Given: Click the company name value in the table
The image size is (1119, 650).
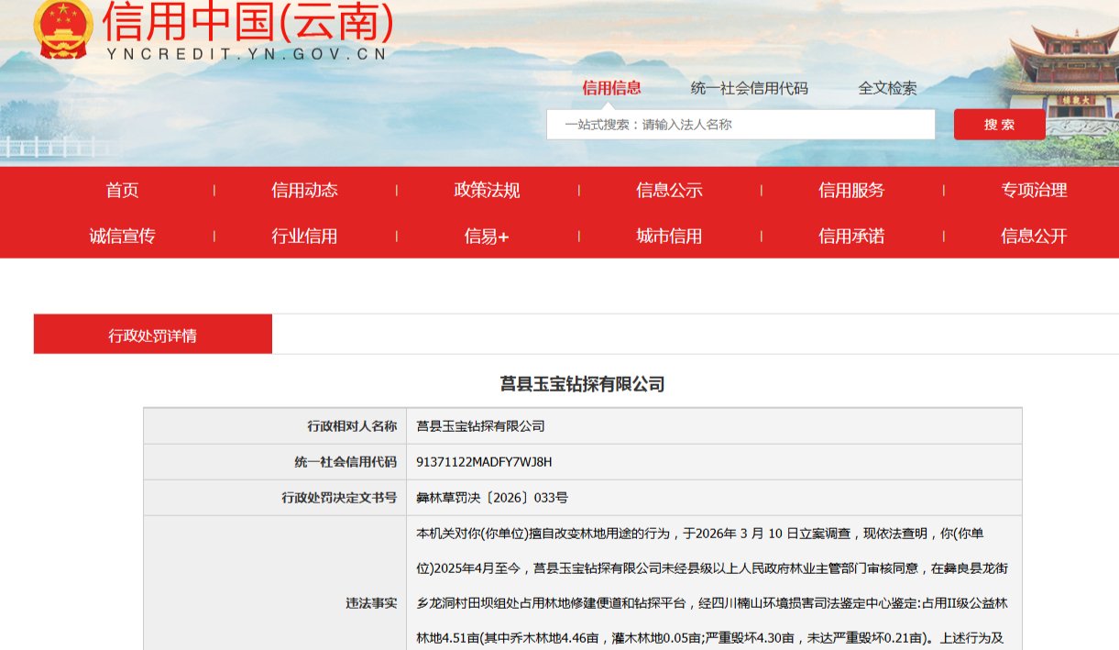Looking at the screenshot, I should [481, 426].
